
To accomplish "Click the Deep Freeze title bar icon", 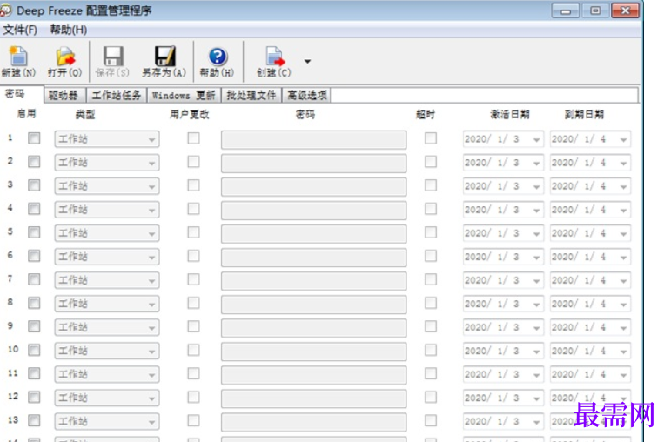I will coord(5,10).
